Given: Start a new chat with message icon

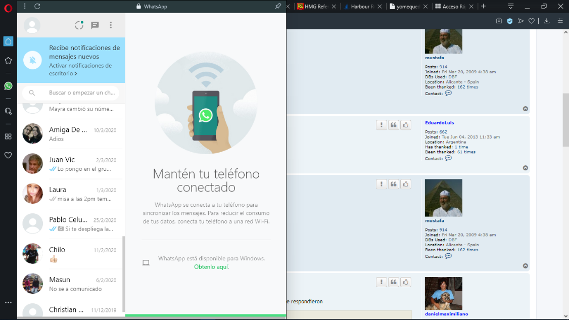Looking at the screenshot, I should click(95, 25).
